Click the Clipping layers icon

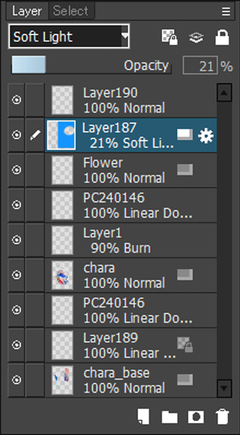[x=196, y=38]
